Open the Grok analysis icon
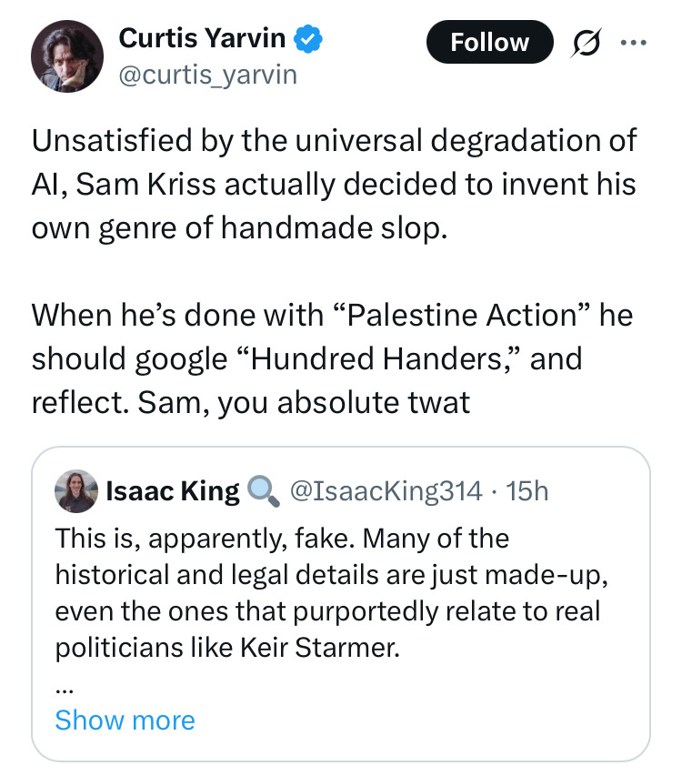682x776 pixels. [x=586, y=42]
